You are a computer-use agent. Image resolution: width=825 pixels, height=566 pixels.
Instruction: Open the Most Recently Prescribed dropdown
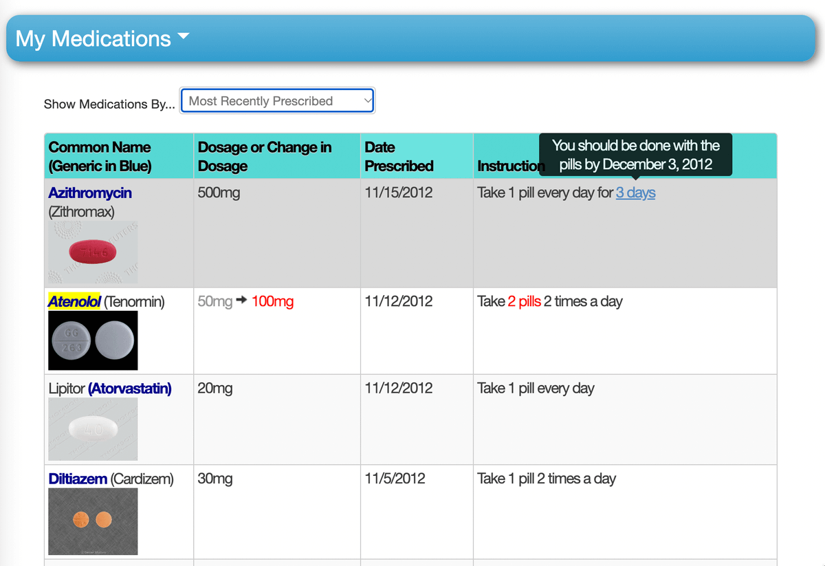277,101
